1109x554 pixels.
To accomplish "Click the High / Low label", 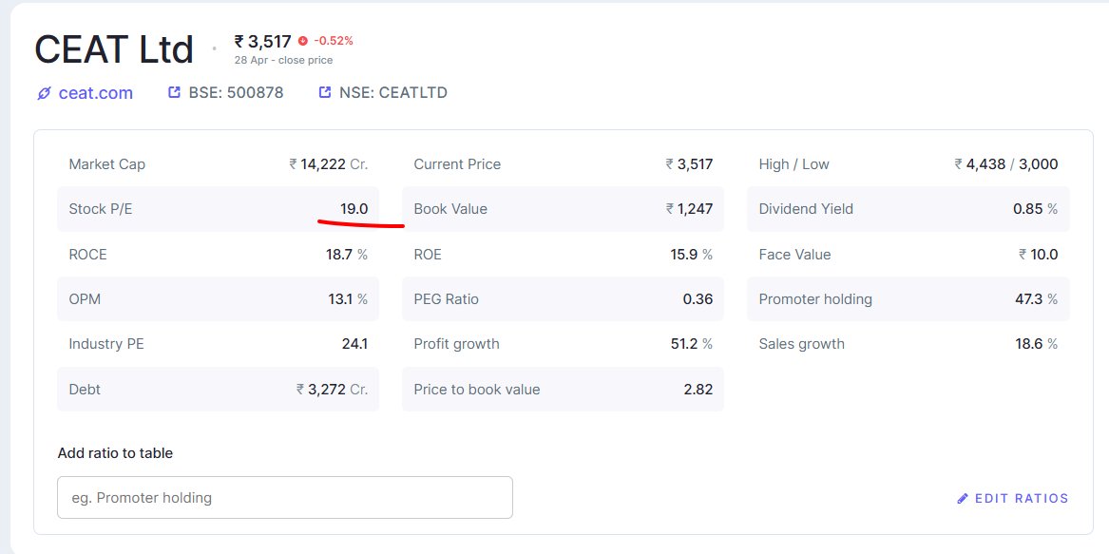I will pyautogui.click(x=794, y=164).
